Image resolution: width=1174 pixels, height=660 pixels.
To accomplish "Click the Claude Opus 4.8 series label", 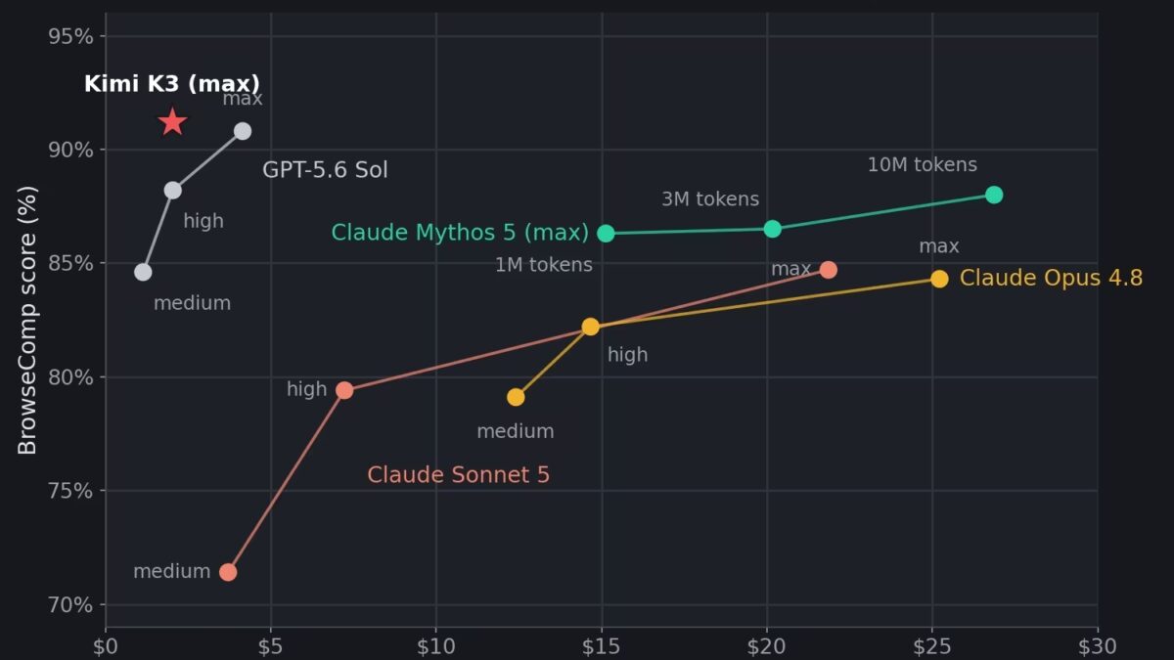I will 1051,278.
